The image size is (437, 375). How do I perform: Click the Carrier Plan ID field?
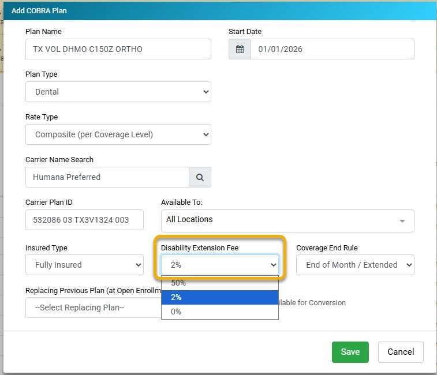(x=84, y=220)
